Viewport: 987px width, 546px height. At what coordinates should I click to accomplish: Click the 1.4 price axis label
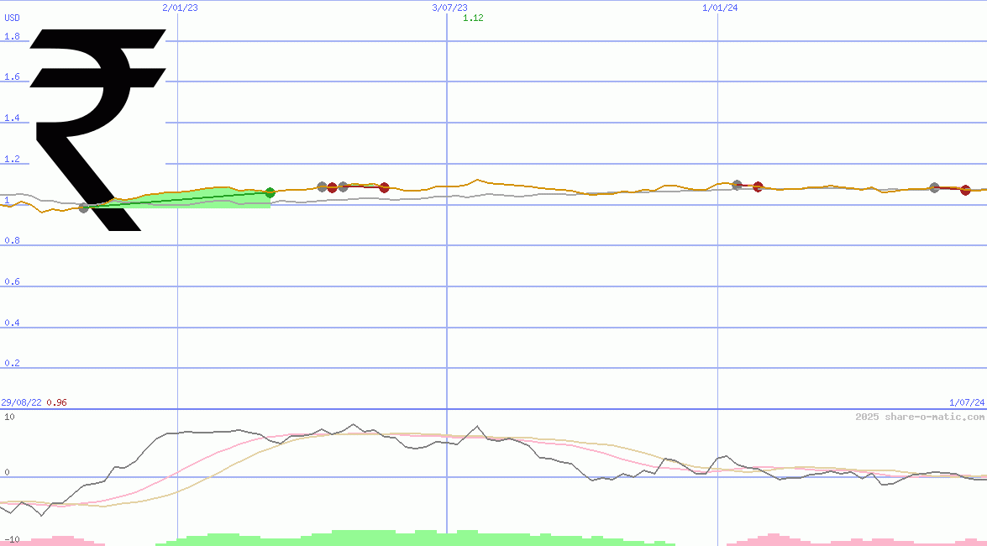12,118
